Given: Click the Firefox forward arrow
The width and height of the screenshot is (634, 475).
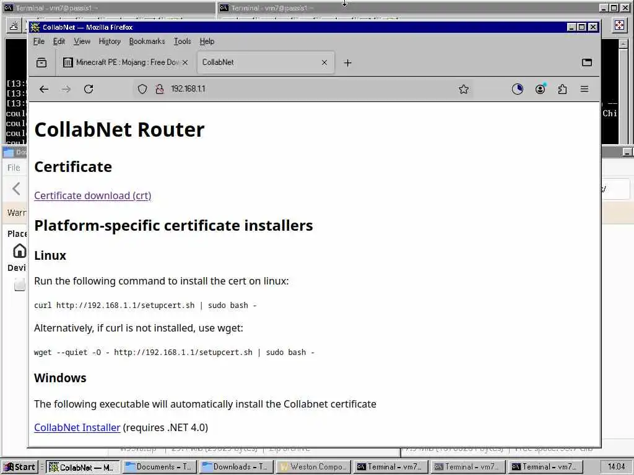Looking at the screenshot, I should tap(66, 89).
